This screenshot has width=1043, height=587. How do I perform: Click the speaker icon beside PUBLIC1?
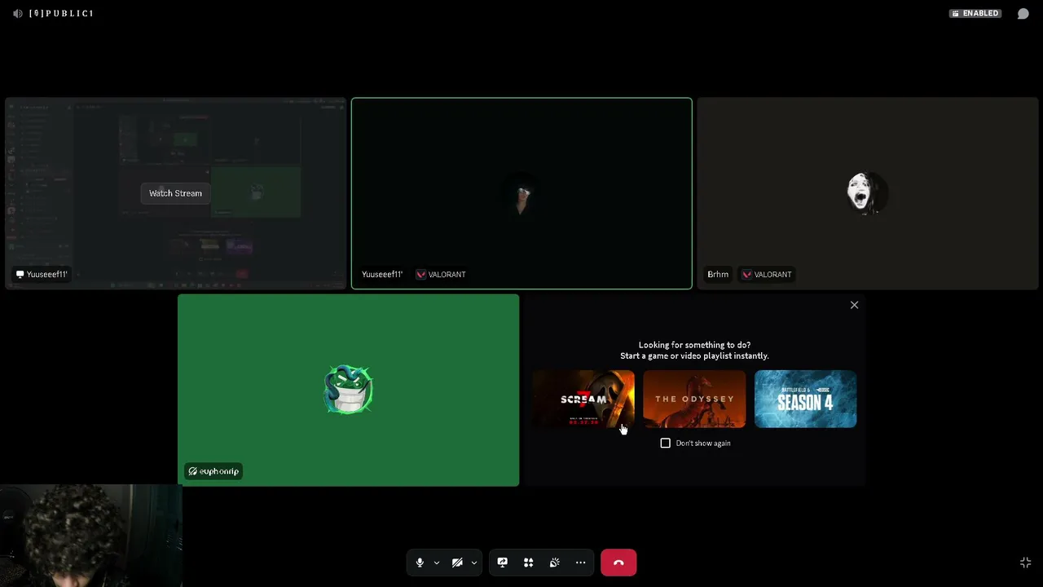pyautogui.click(x=18, y=13)
